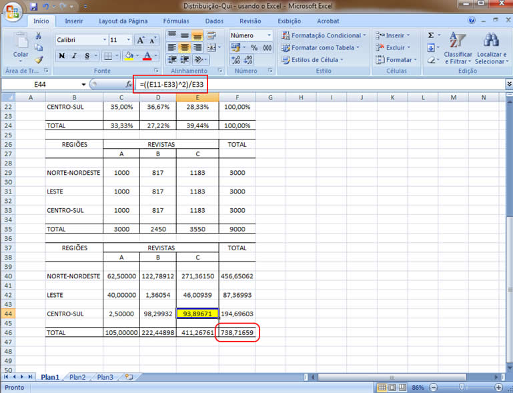Toggle Italic (I) formatting

75,56
